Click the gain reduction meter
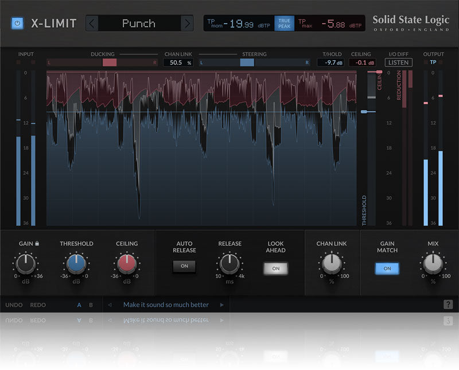459x370 pixels. (407, 148)
